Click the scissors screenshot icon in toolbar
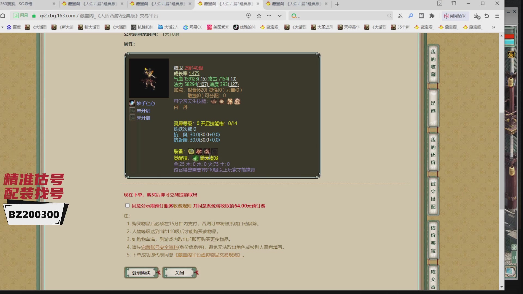This screenshot has width=523, height=294. 400,16
